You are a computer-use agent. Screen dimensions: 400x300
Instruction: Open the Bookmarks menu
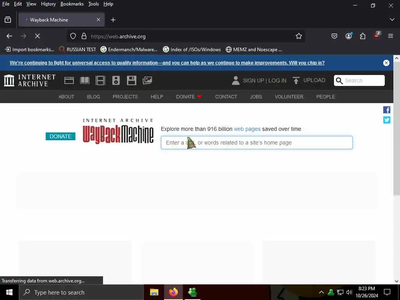click(x=72, y=4)
